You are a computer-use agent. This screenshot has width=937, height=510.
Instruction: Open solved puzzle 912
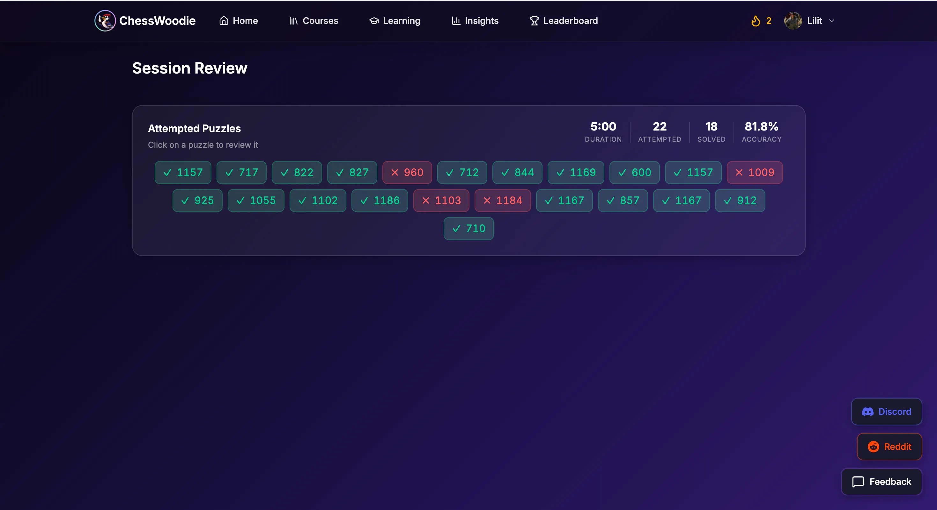740,200
